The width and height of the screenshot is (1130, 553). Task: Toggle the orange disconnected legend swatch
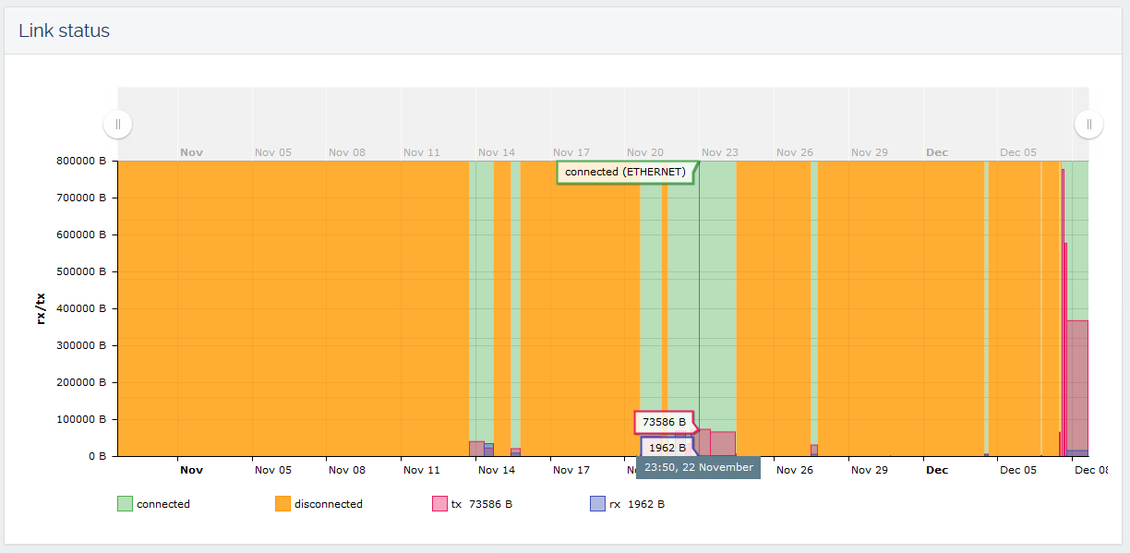point(282,504)
